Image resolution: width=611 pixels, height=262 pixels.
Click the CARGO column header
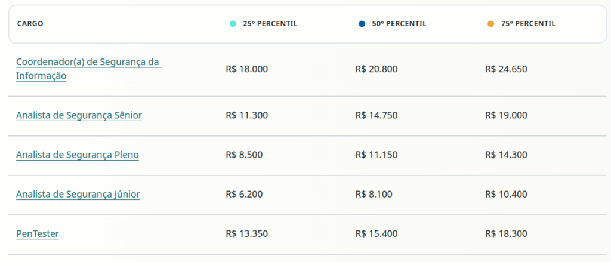[30, 24]
